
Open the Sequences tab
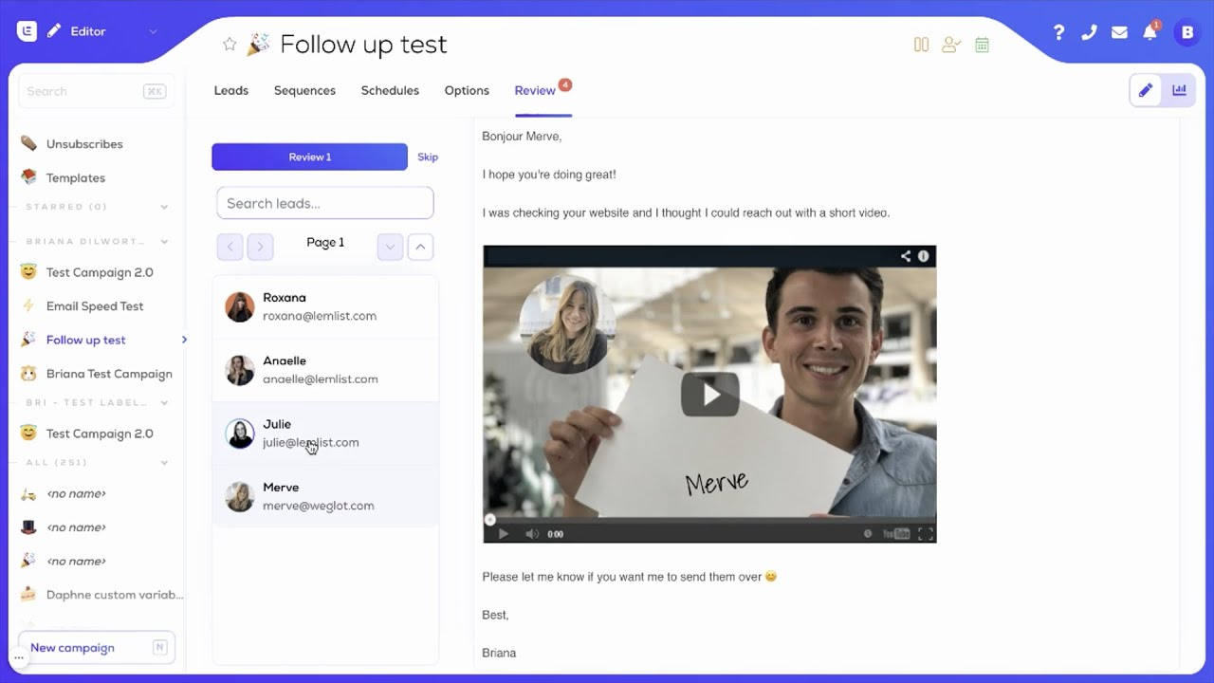tap(304, 90)
